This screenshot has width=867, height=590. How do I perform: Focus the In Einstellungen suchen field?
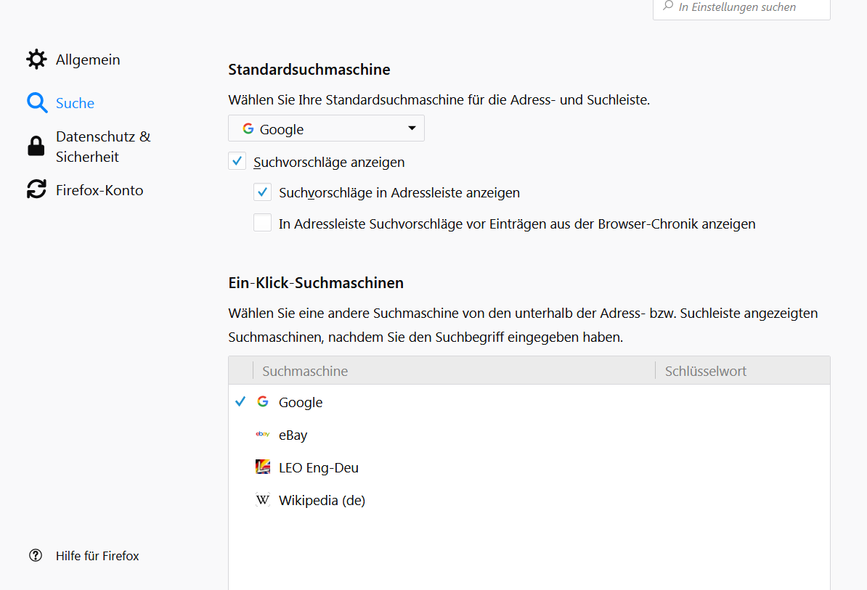(748, 7)
